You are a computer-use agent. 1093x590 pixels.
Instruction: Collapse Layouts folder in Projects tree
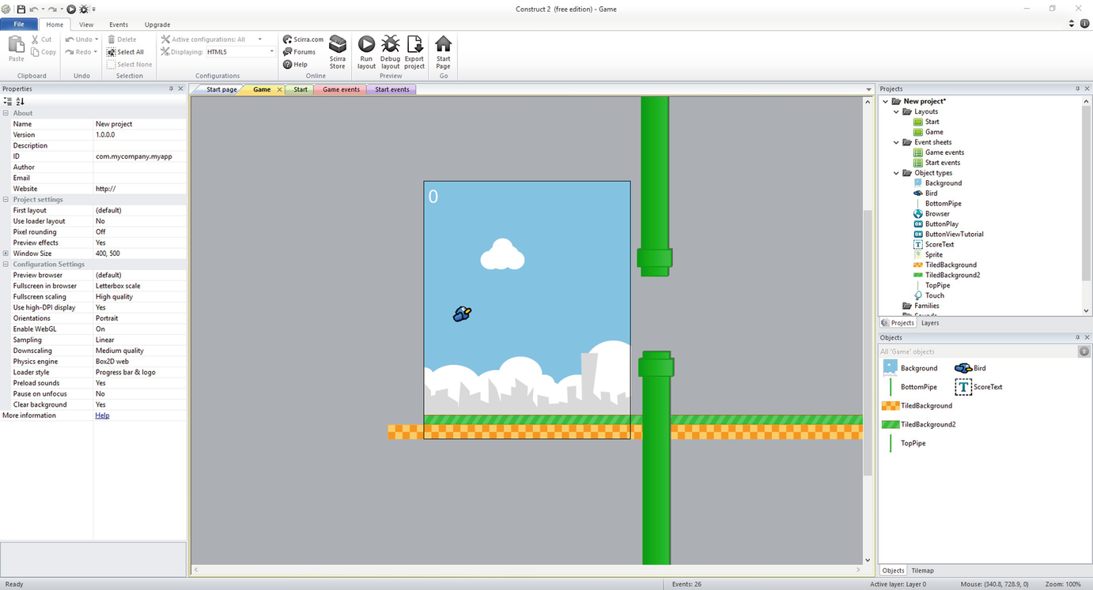pos(896,111)
